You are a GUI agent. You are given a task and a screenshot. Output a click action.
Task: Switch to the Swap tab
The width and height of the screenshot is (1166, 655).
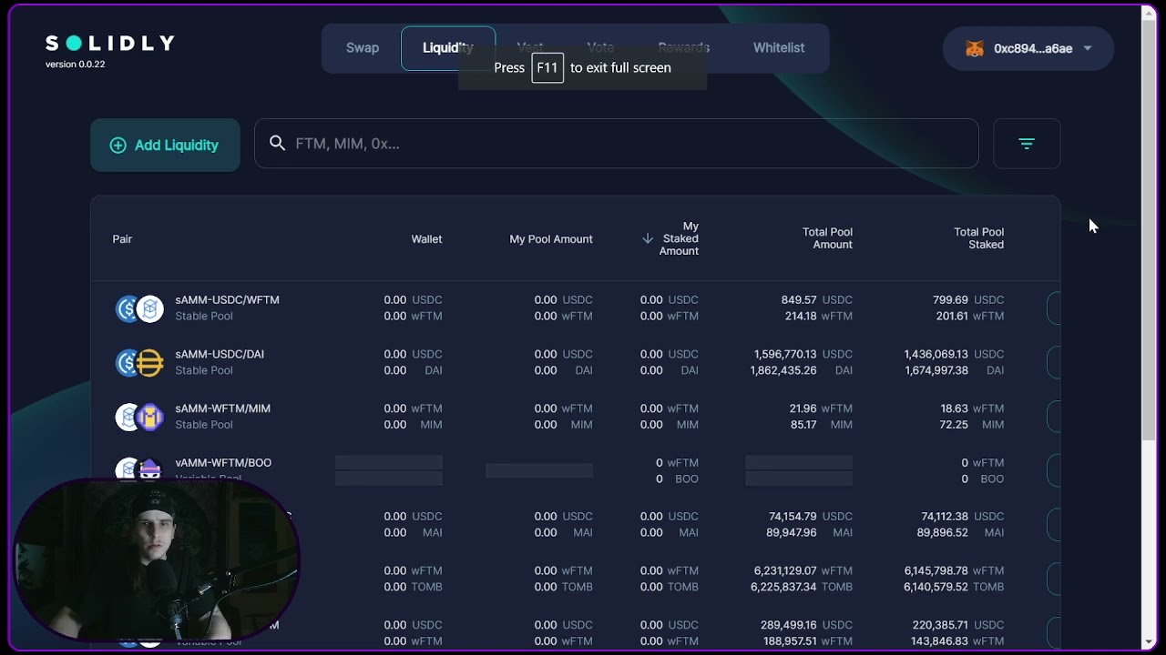point(363,48)
